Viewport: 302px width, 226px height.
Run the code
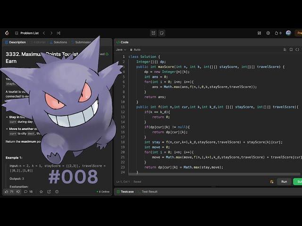click(284, 182)
